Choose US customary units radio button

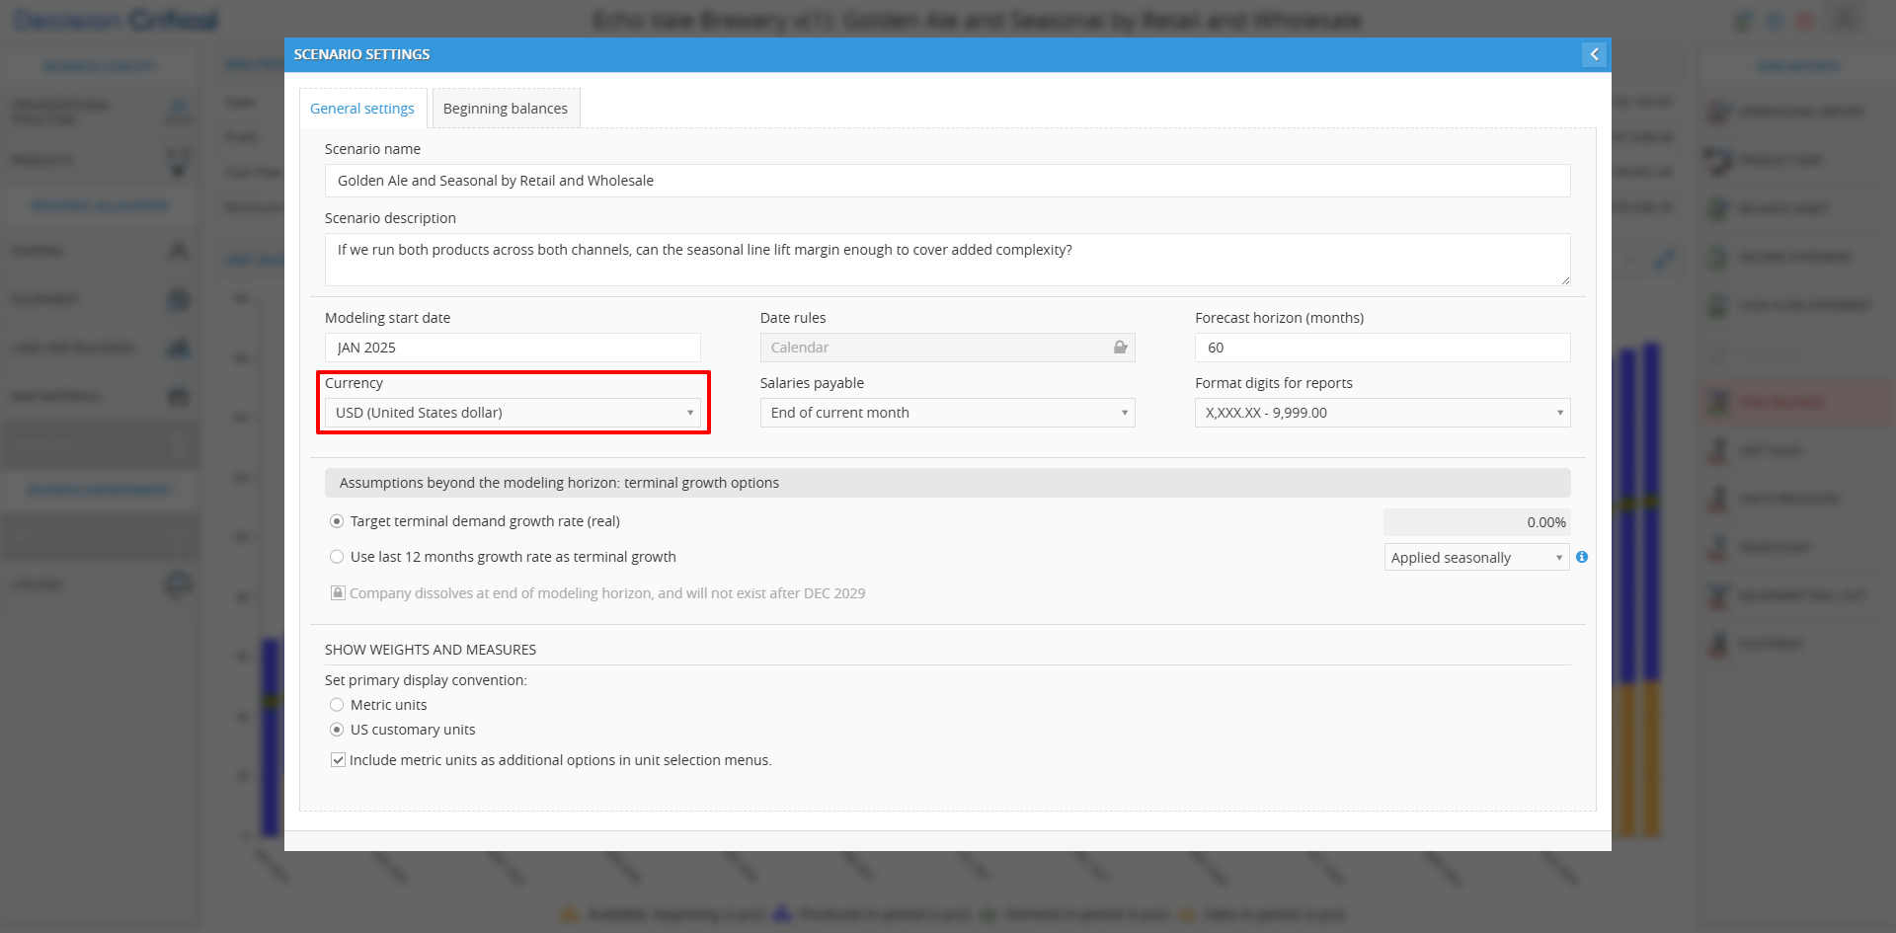click(x=337, y=730)
